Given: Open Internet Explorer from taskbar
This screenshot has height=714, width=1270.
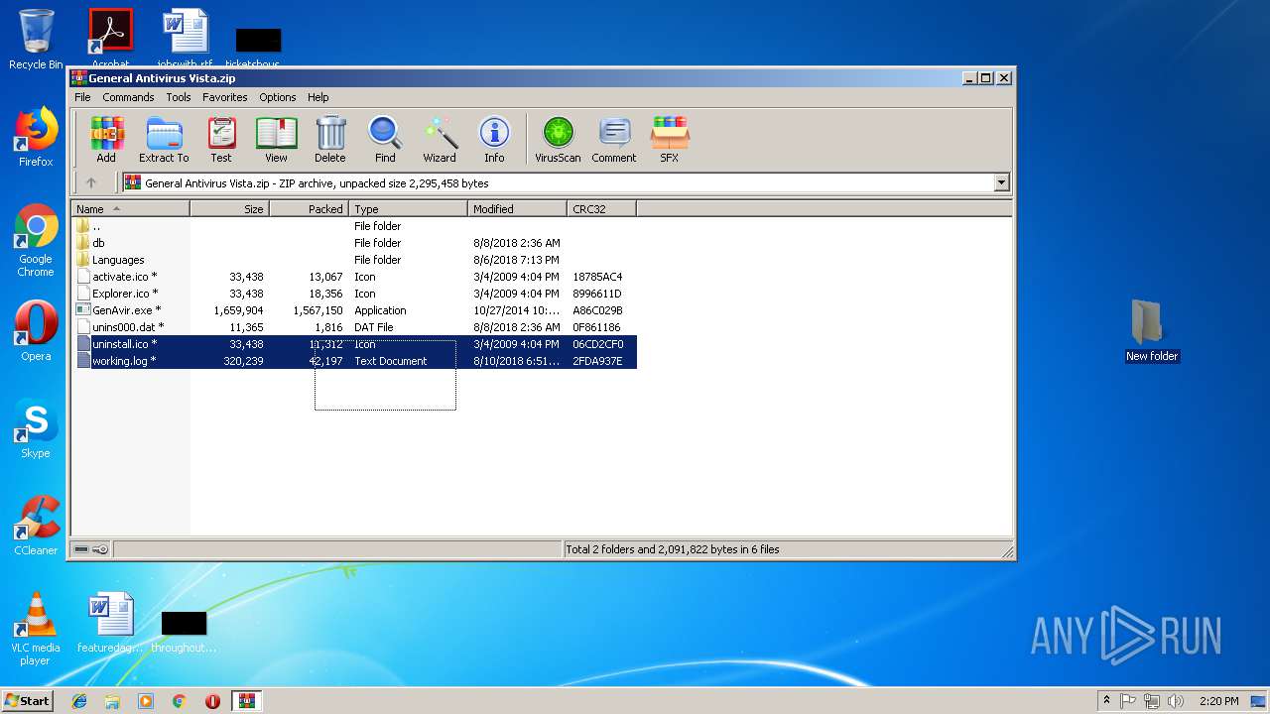Looking at the screenshot, I should [79, 701].
